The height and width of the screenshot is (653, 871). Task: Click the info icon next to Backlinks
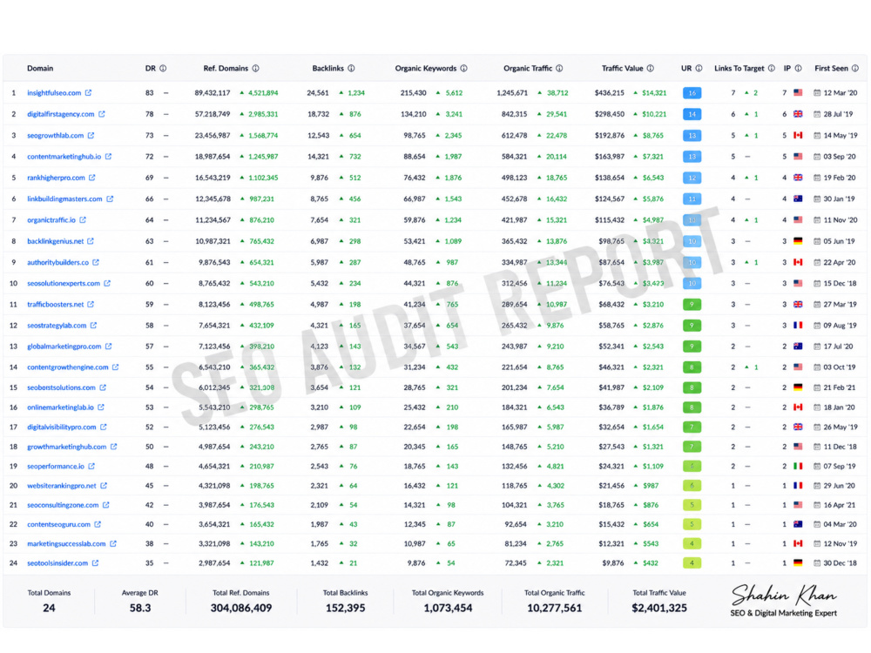351,68
